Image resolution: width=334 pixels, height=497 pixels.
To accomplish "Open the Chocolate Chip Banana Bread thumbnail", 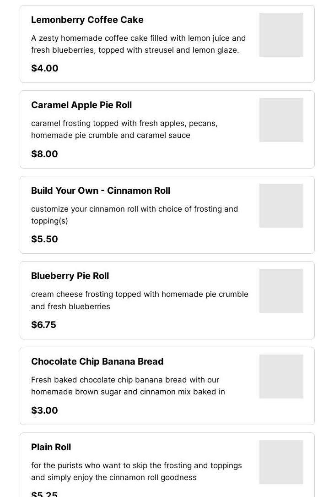I will (x=281, y=377).
